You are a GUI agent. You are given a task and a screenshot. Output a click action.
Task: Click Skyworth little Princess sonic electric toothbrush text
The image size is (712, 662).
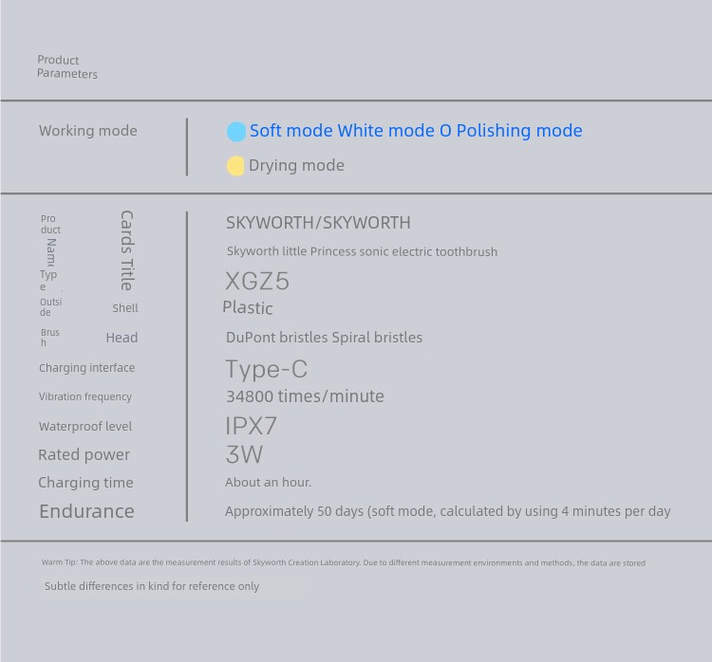pos(362,251)
